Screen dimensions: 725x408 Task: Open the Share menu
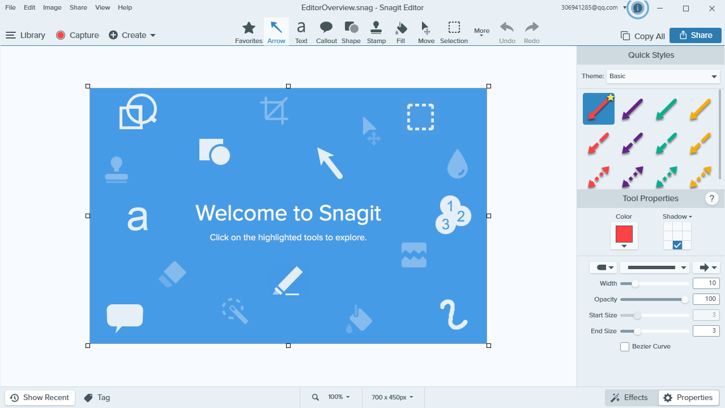point(78,7)
